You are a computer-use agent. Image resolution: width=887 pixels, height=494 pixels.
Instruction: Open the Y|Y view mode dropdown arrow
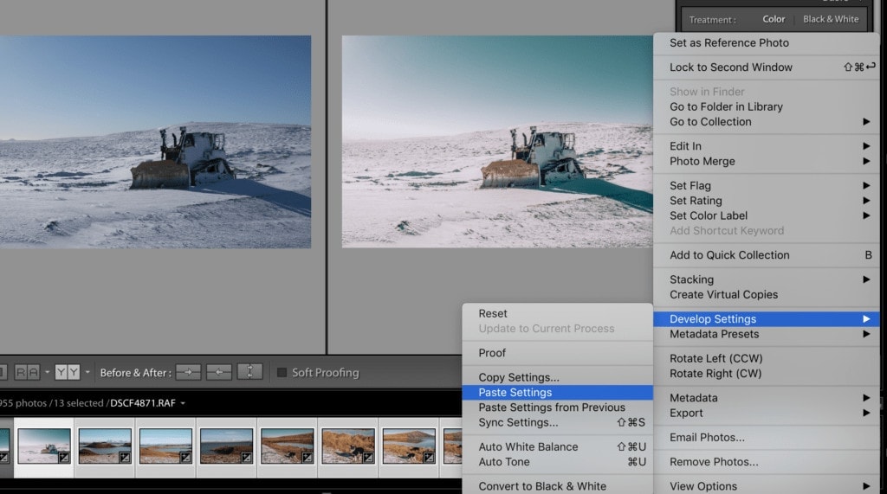click(x=87, y=373)
